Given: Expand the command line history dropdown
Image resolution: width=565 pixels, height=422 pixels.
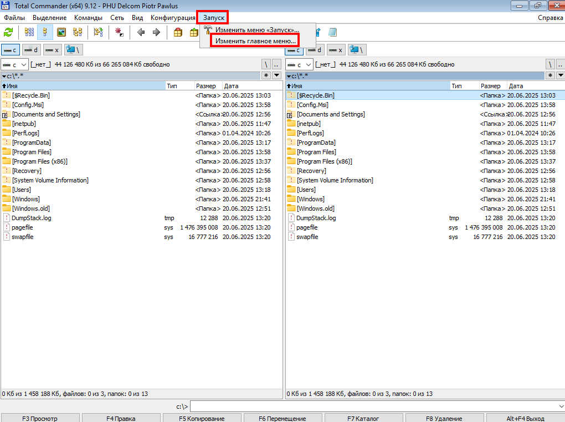Looking at the screenshot, I should click(x=561, y=406).
